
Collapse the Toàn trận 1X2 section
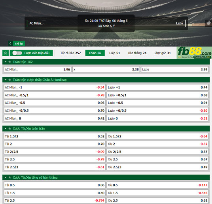point(6,62)
